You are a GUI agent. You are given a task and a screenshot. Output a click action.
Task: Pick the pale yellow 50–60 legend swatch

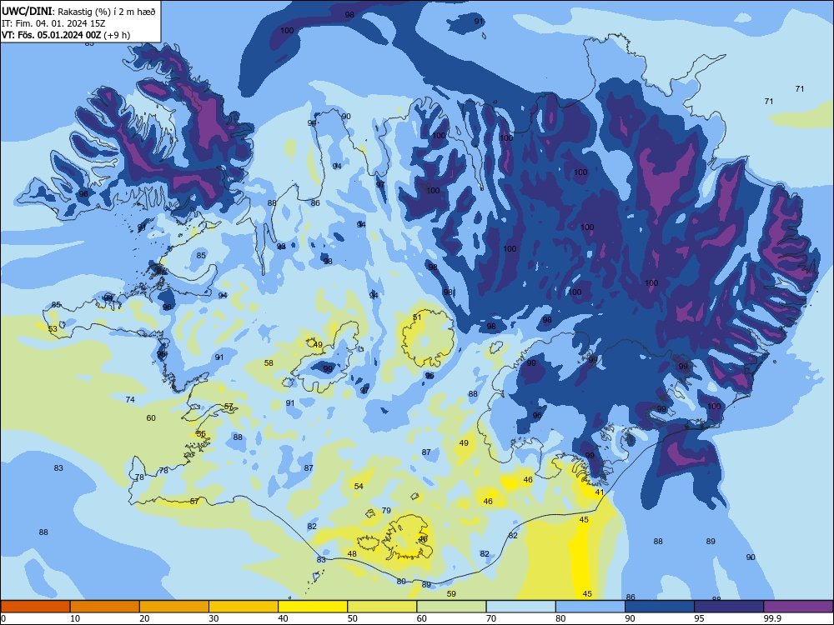[x=382, y=607]
